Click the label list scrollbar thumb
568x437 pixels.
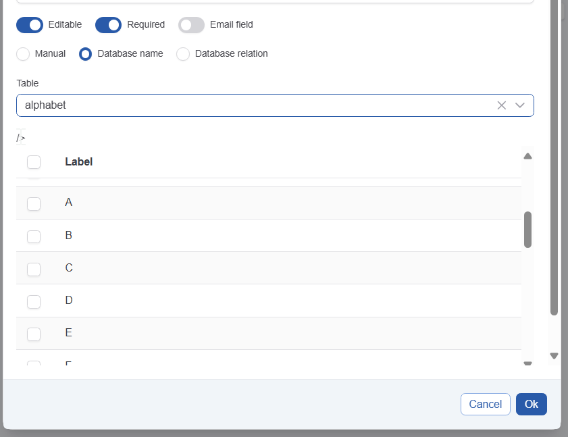point(527,230)
